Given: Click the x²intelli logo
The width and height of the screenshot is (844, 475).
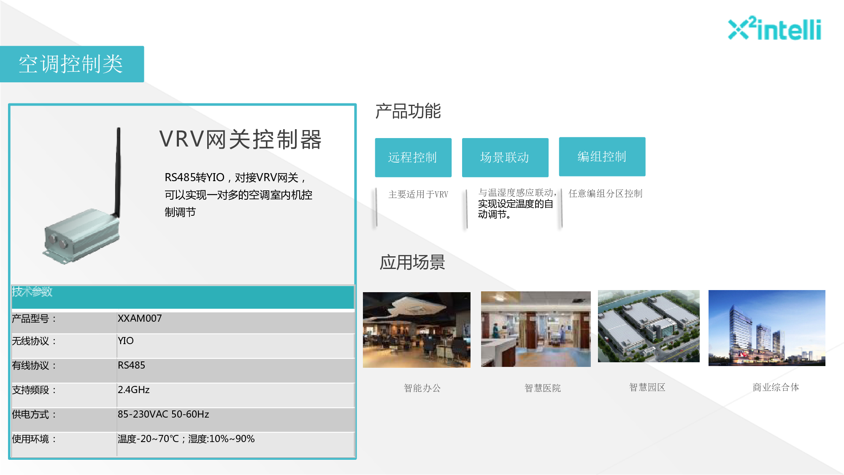Looking at the screenshot, I should point(775,28).
